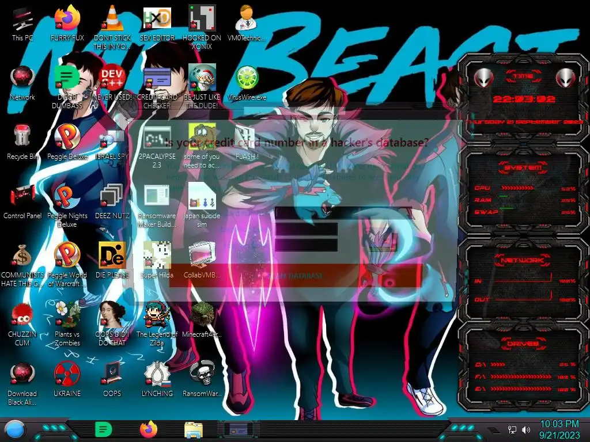Image resolution: width=590 pixels, height=442 pixels.
Task: Click the NETWORK widget header
Action: (x=523, y=260)
